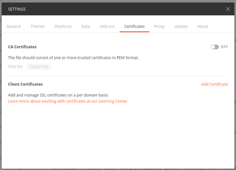Click the Certificates tab
This screenshot has width=236, height=170.
[135, 26]
